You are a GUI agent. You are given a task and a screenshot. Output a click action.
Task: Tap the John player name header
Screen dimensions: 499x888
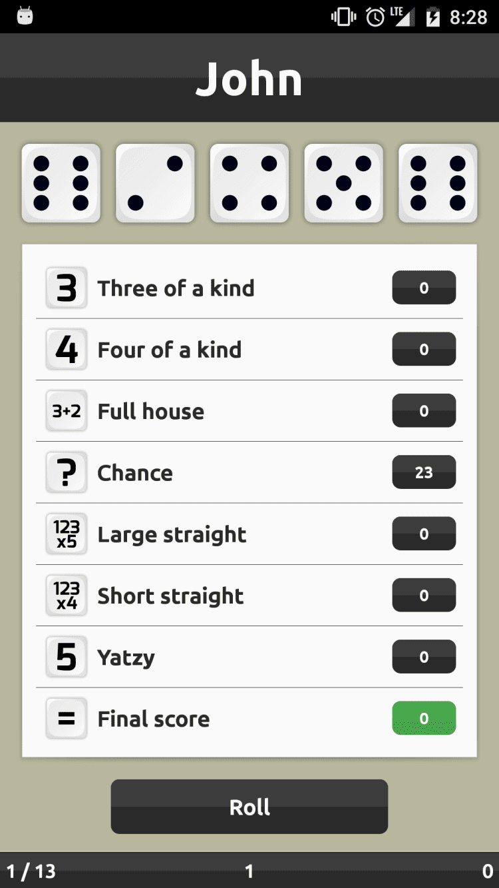point(249,79)
